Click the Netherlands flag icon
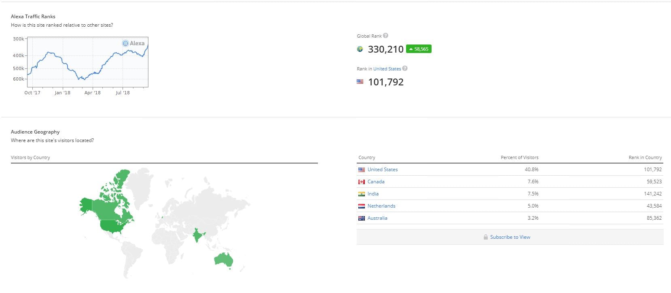Viewport: 671px width, 293px height. (362, 206)
